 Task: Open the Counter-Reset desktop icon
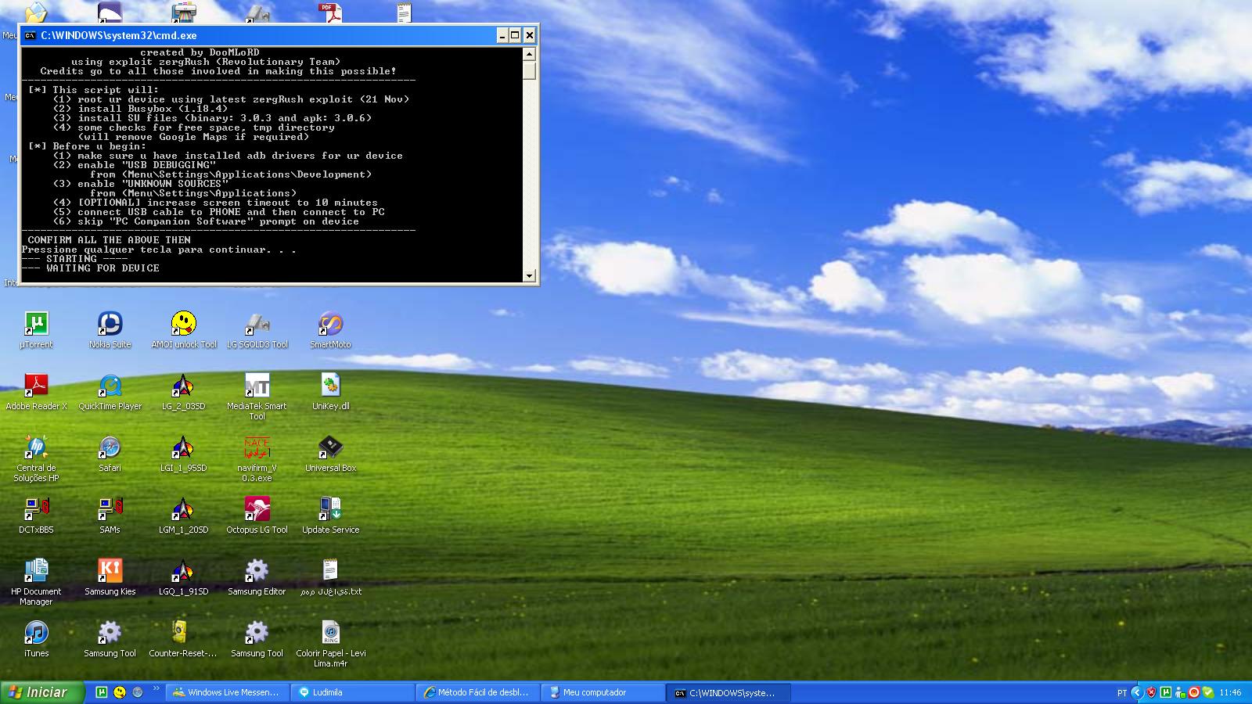[x=184, y=638]
